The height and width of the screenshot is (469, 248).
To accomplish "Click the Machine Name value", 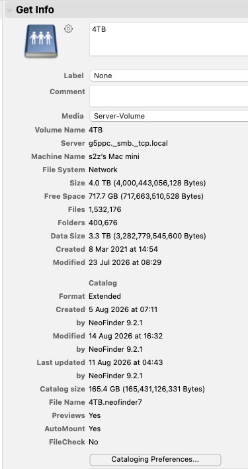I will pyautogui.click(x=114, y=156).
